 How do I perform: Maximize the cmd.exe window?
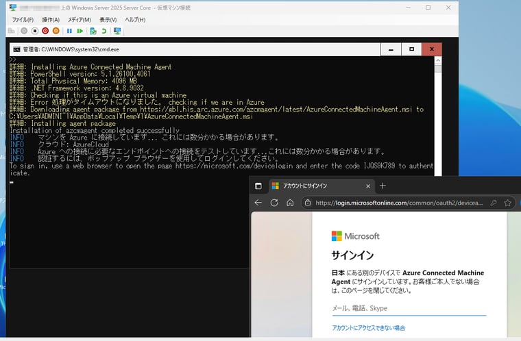(411, 49)
